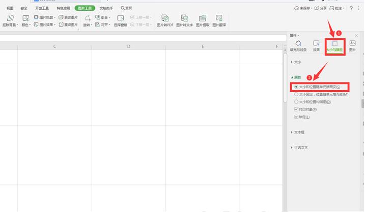Open the 旋转 rotate dropdown

(88, 24)
